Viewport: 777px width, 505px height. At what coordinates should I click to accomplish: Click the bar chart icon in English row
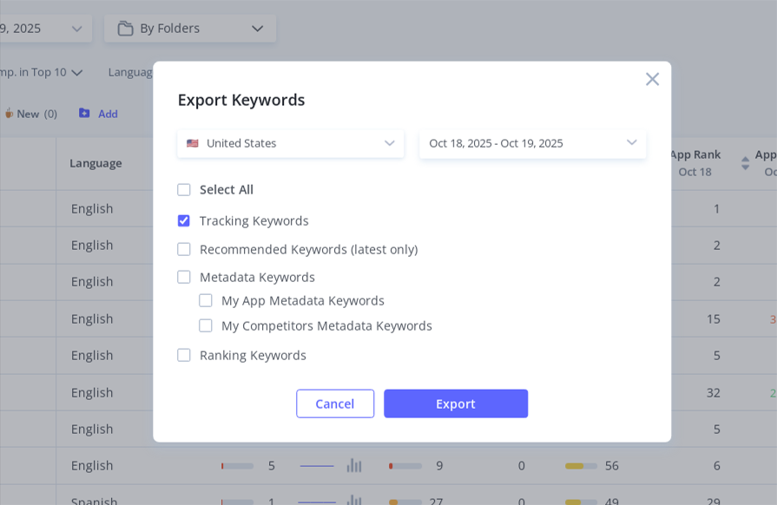(x=354, y=466)
